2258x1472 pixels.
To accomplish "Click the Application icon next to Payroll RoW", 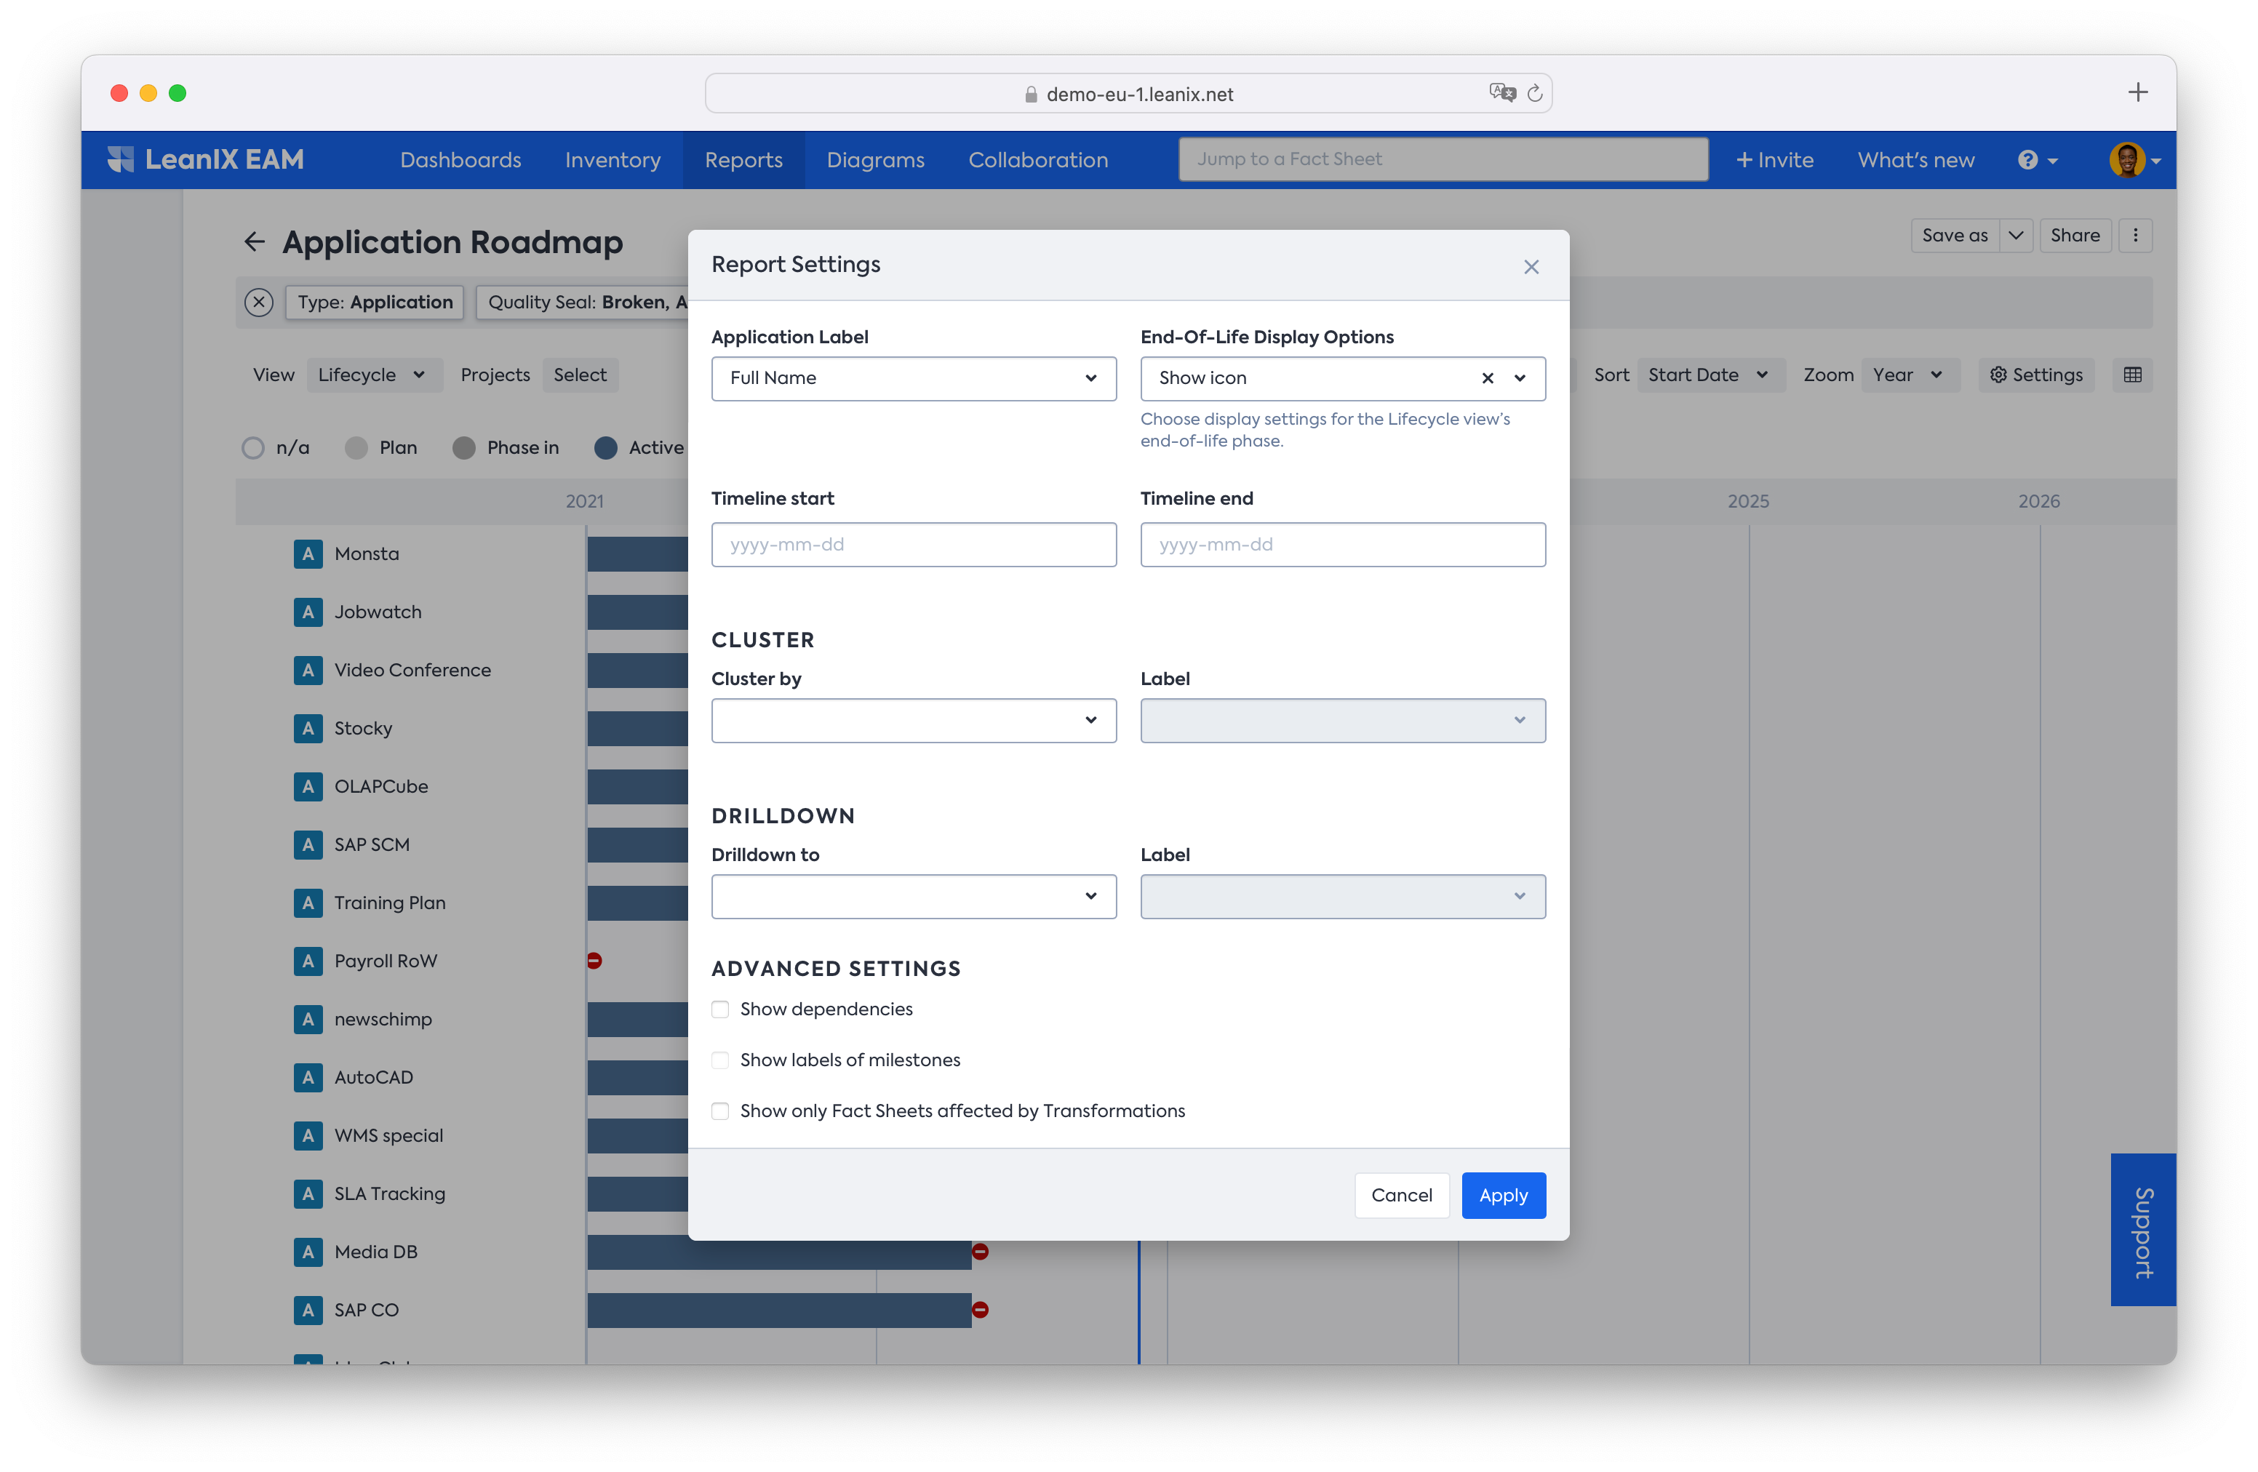I will click(x=308, y=961).
